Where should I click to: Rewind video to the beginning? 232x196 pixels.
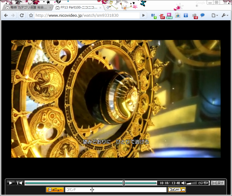click(19, 183)
